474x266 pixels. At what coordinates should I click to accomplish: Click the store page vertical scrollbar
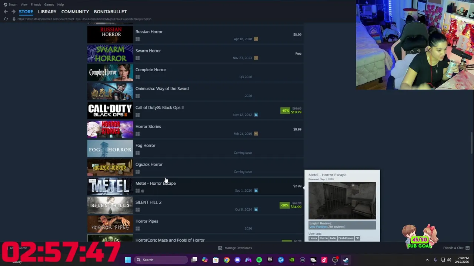pos(471,143)
